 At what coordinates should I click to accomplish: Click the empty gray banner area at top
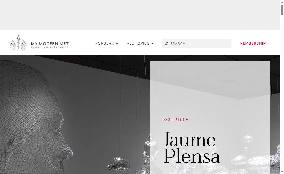coord(140,15)
